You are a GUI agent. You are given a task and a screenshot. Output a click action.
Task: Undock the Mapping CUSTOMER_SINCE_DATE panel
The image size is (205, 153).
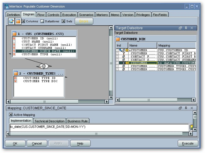180,108
